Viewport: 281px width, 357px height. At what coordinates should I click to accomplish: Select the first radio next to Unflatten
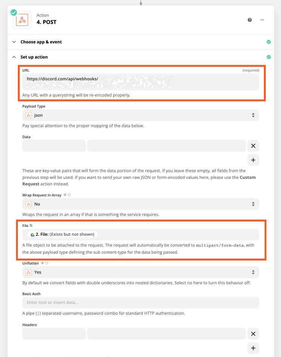pyautogui.click(x=43, y=263)
